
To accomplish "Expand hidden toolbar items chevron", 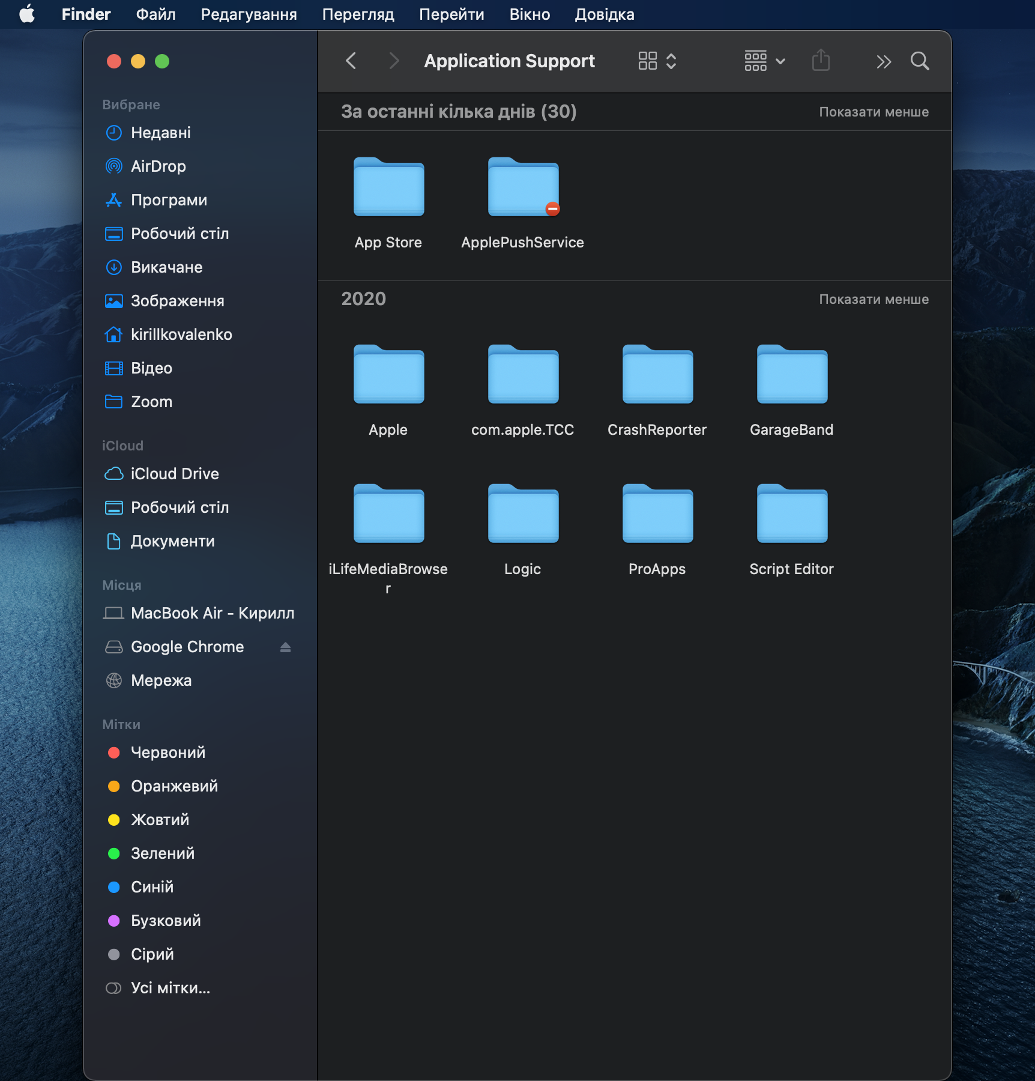I will (x=883, y=61).
